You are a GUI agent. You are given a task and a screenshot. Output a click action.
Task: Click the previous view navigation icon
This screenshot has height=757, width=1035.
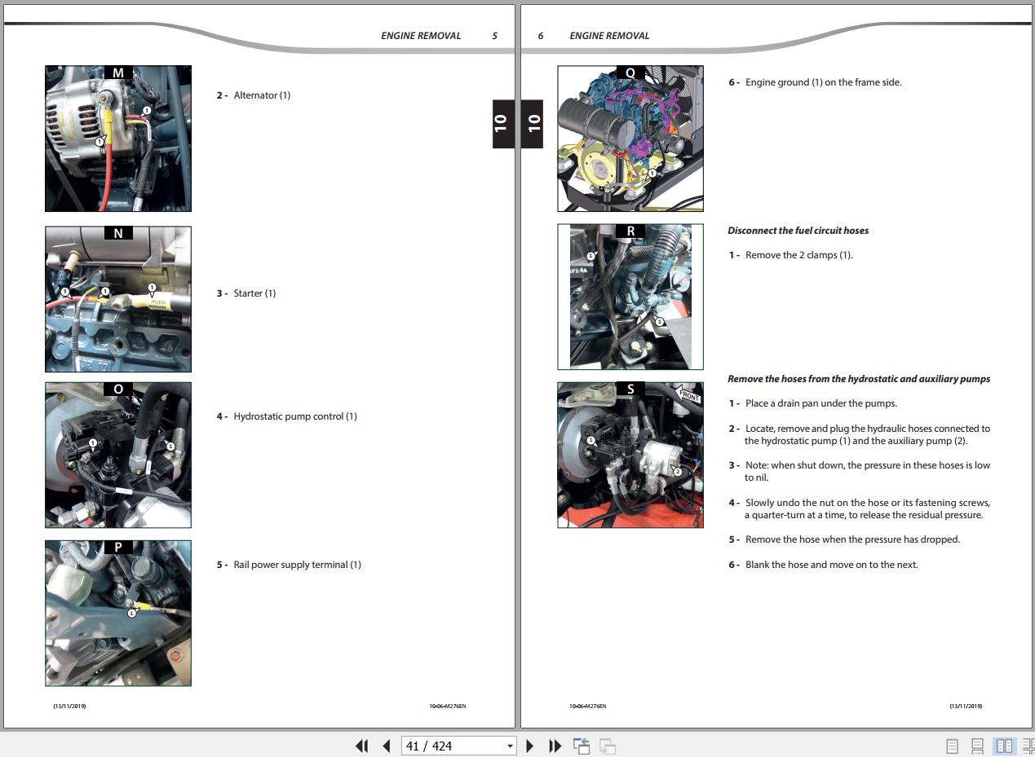(582, 746)
